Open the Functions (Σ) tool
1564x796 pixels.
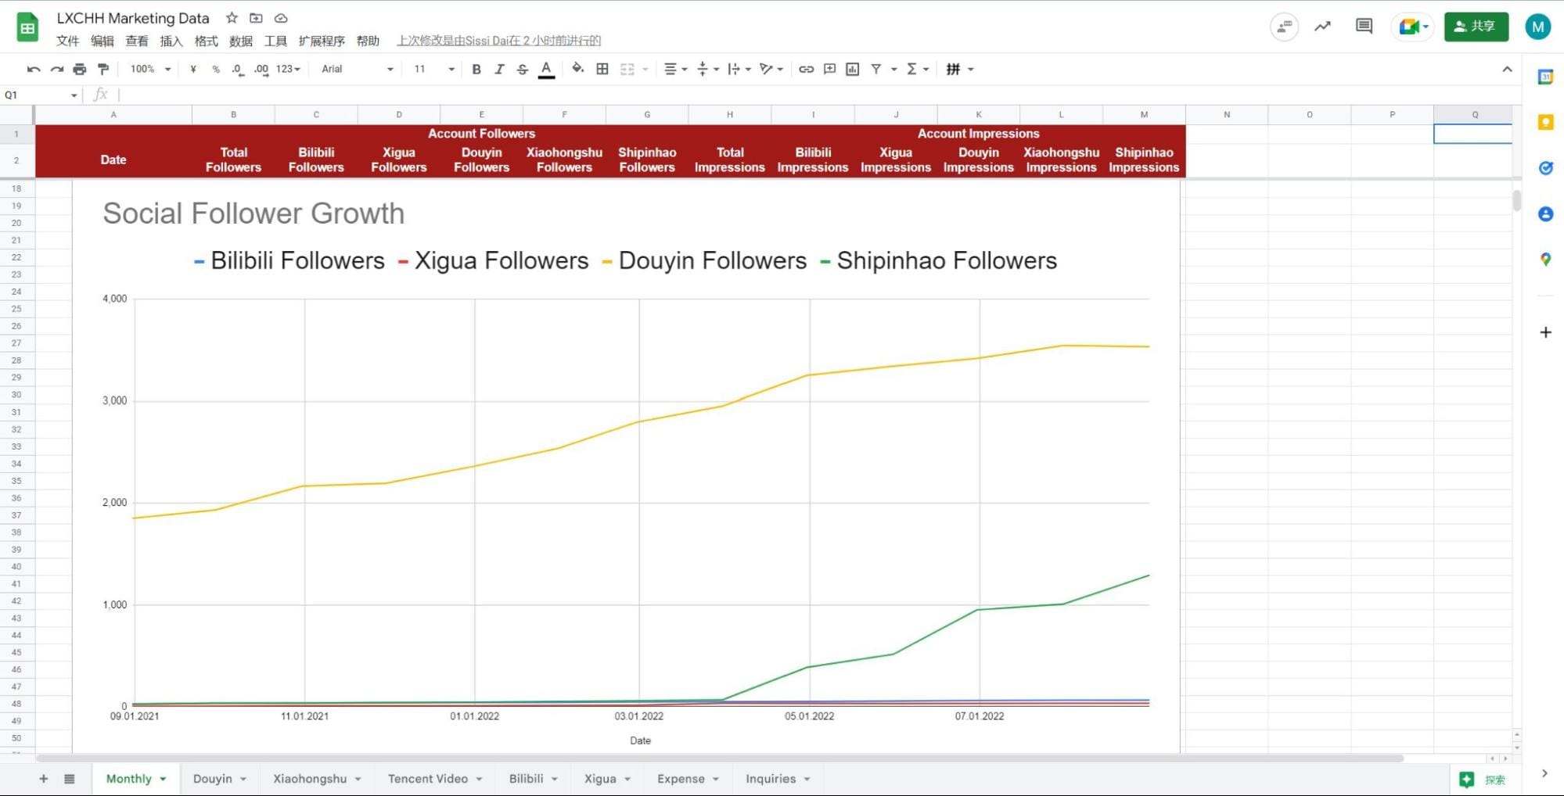pos(914,69)
